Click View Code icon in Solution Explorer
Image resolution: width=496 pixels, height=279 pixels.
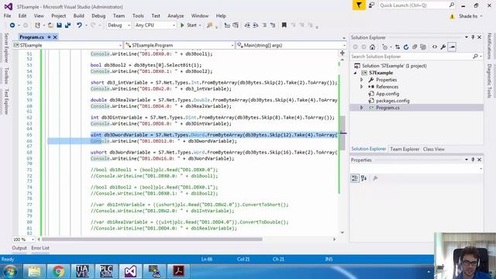click(x=435, y=46)
